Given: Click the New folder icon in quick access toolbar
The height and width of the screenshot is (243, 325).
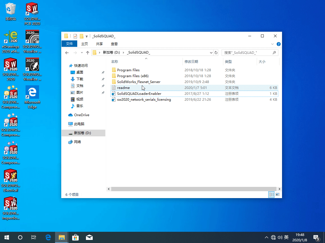Looking at the screenshot, I should 81,36.
